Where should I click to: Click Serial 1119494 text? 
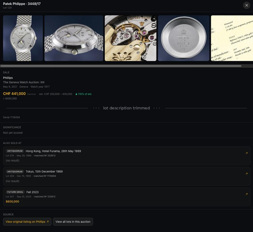(11, 117)
